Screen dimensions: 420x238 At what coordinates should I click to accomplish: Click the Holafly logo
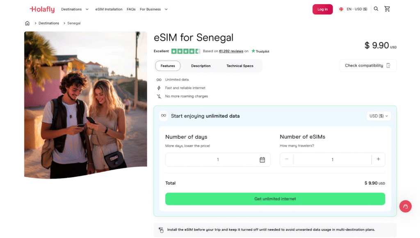pyautogui.click(x=42, y=9)
